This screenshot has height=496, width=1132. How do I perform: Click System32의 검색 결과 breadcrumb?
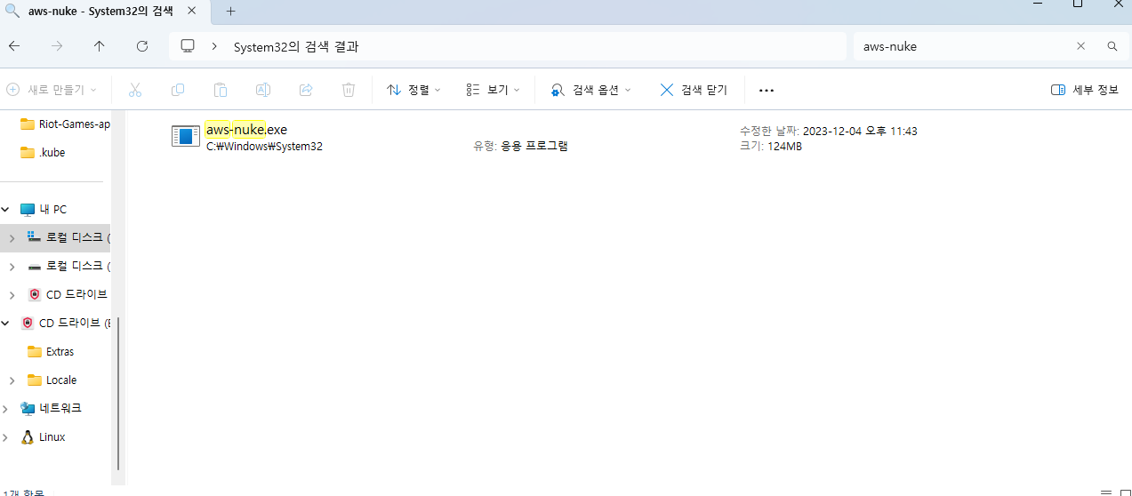click(x=296, y=46)
